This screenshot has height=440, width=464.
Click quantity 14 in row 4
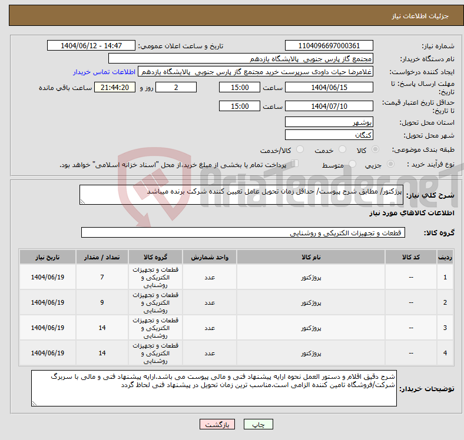(102, 353)
